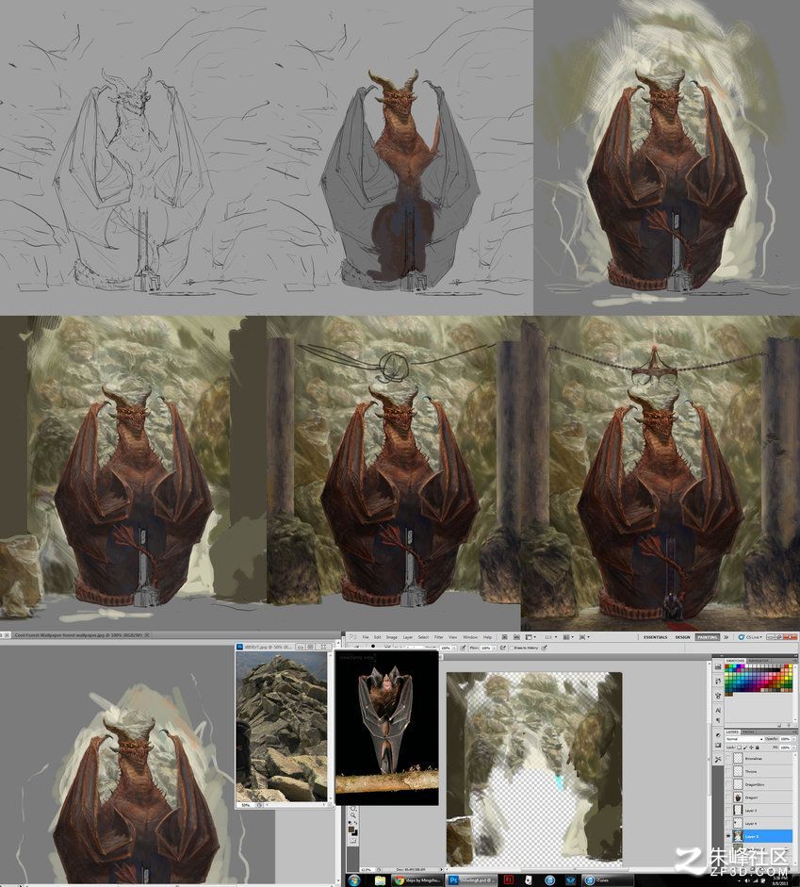Open the brush preset picker in options bar
The image size is (800, 887).
[374, 648]
